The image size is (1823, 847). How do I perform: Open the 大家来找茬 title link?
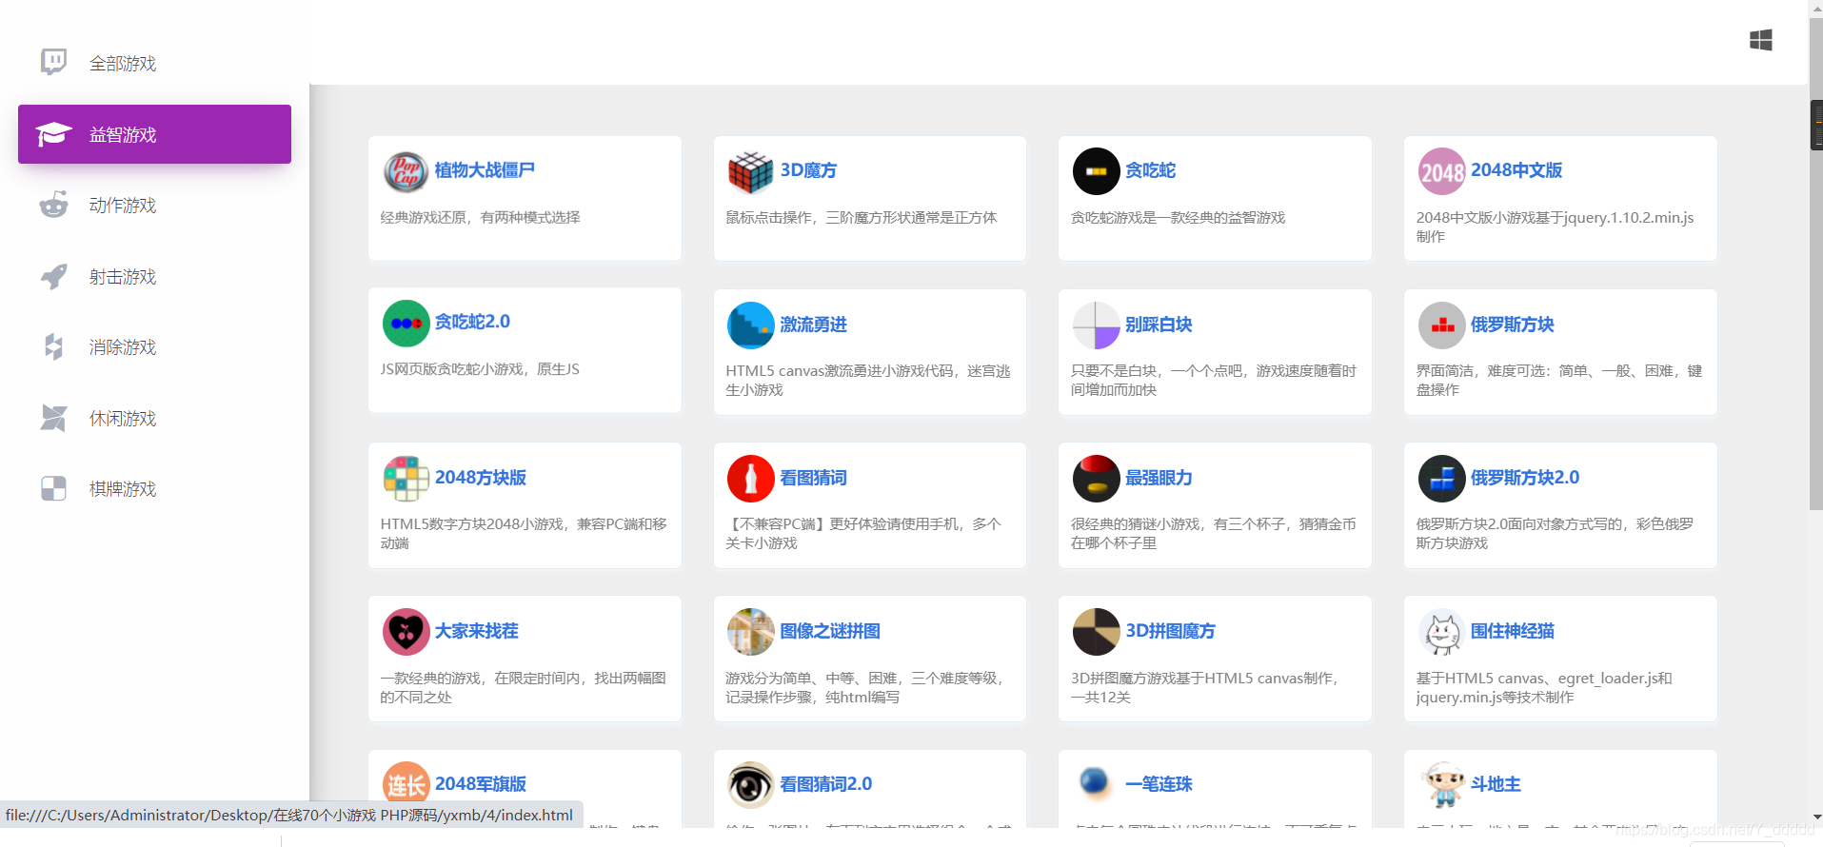476,631
